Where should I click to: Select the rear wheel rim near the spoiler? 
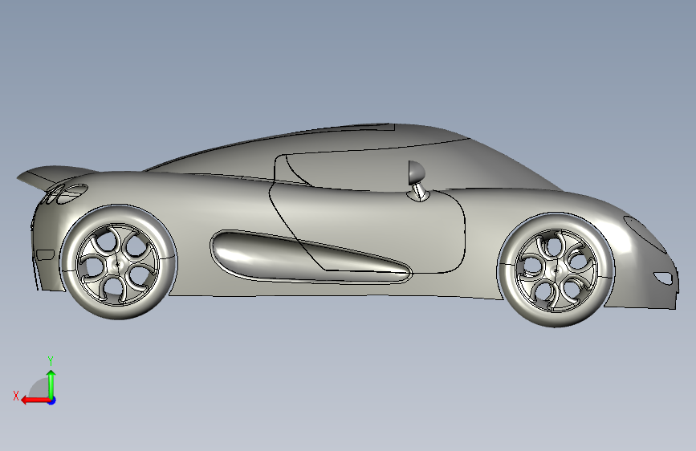tap(118, 264)
